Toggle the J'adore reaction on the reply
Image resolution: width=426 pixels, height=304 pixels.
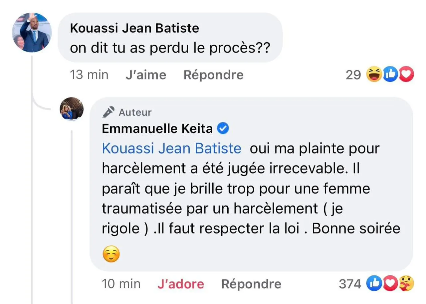pyautogui.click(x=180, y=284)
